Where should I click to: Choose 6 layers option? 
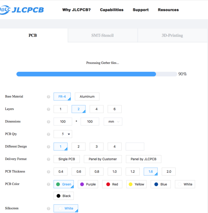[114, 109]
